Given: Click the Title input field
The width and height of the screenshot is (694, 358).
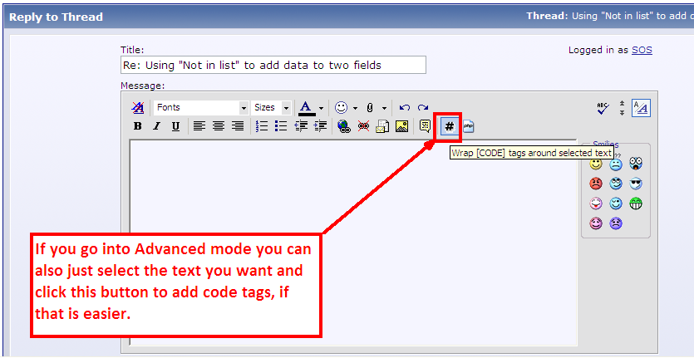Looking at the screenshot, I should [273, 65].
